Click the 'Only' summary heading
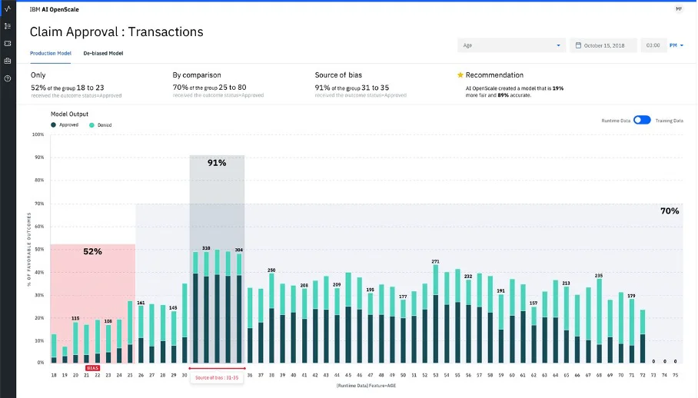Screen dimensions: 698x398 tap(38, 75)
